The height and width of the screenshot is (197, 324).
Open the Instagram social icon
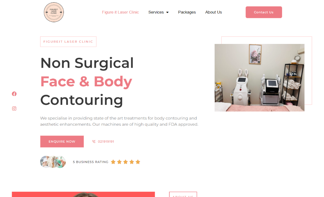14,108
